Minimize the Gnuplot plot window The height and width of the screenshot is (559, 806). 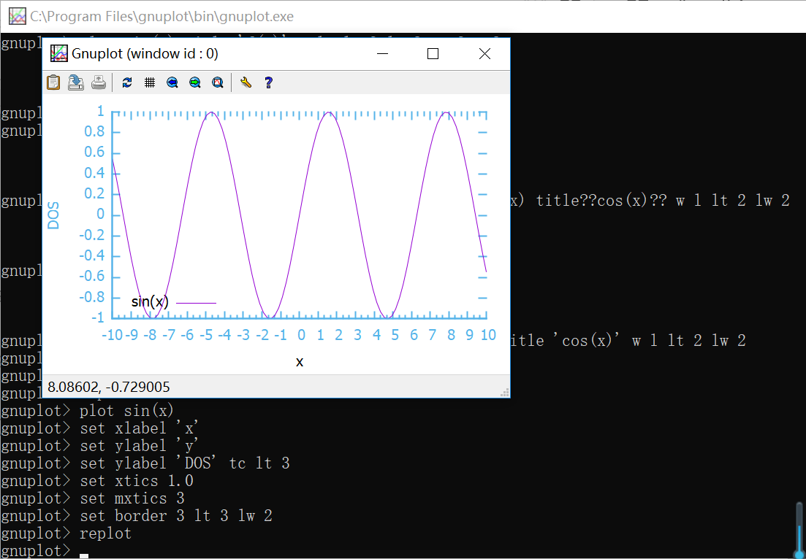(x=382, y=53)
